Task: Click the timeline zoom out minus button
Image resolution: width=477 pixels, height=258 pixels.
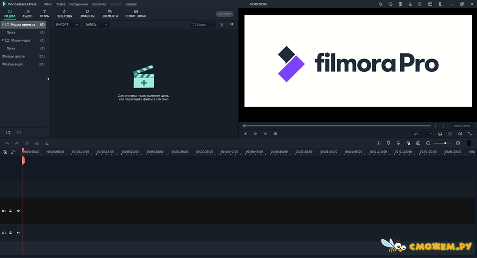Action: click(428, 143)
